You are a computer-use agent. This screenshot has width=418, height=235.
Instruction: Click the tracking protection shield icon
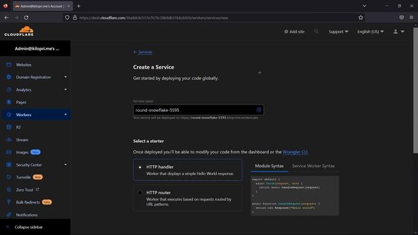67,18
